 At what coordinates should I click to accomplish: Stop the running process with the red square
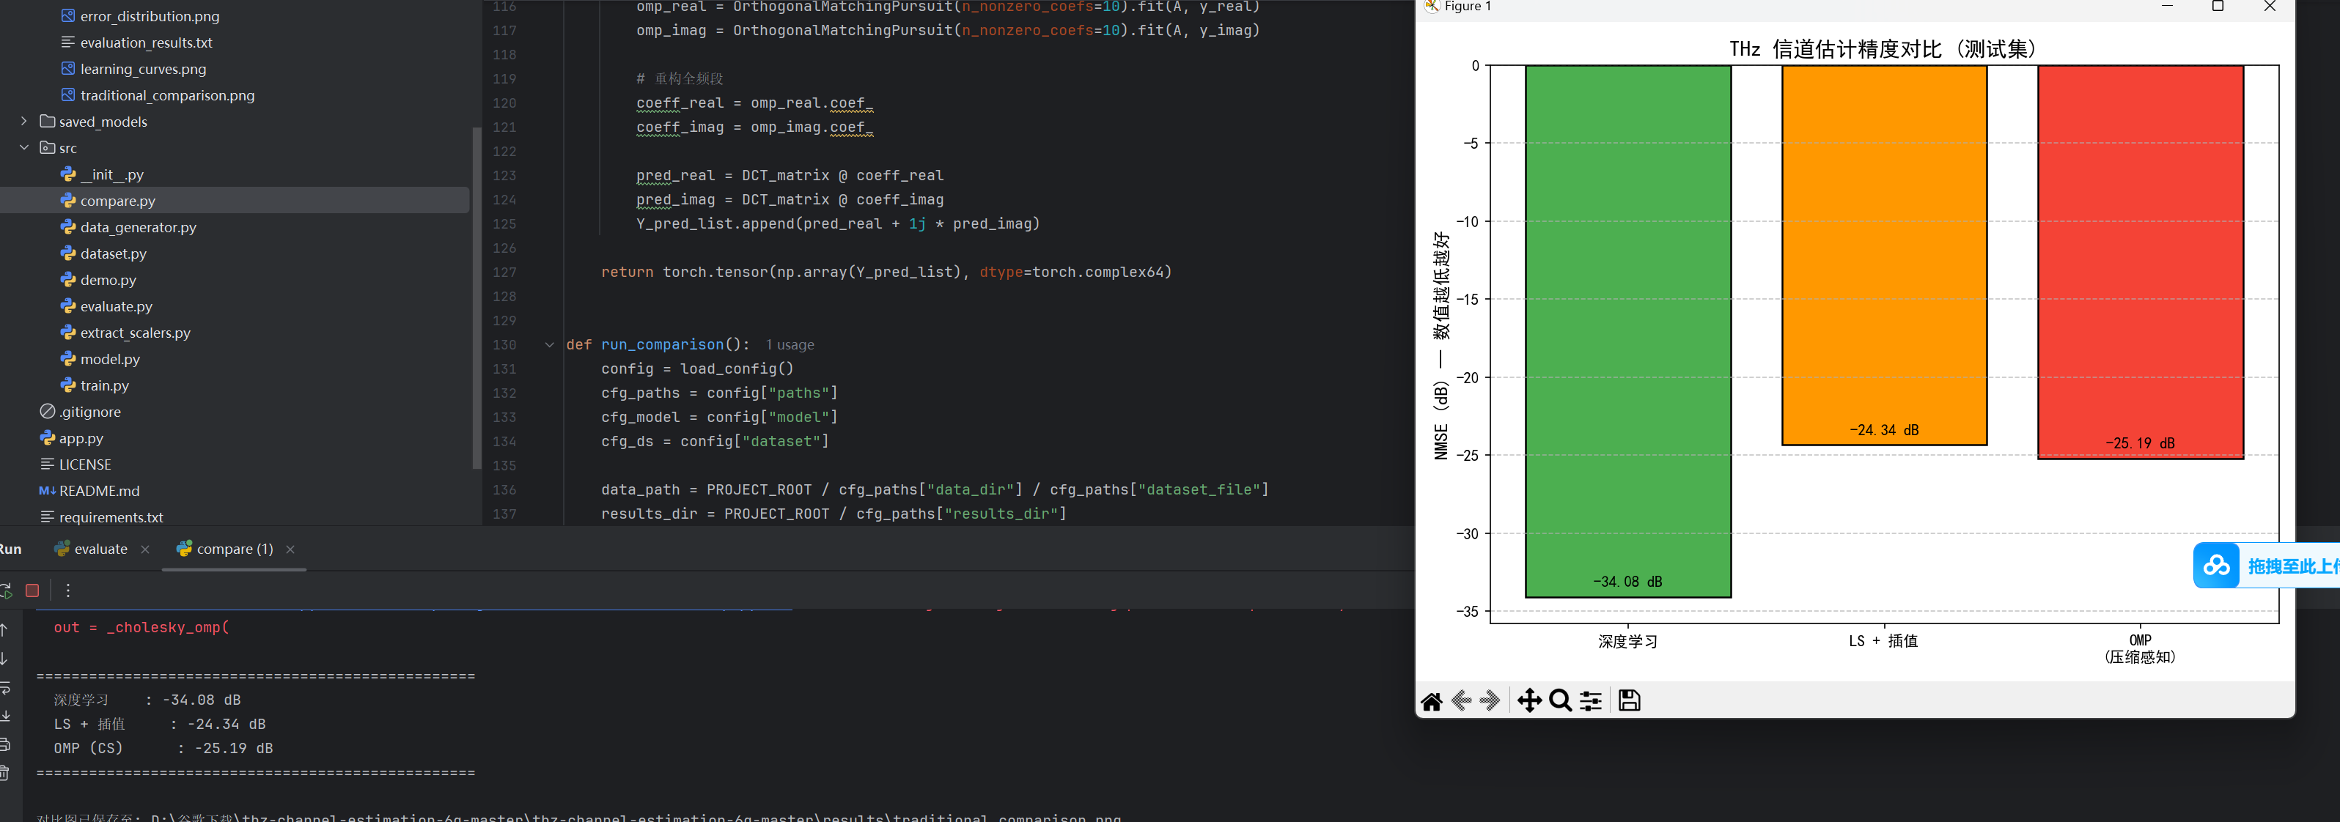tap(33, 590)
